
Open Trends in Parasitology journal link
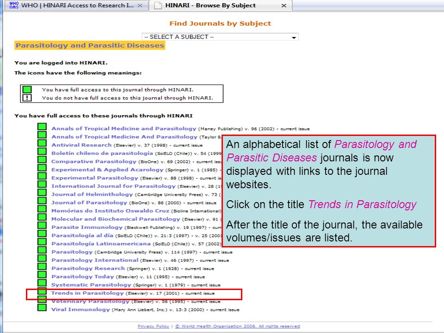[x=87, y=293]
